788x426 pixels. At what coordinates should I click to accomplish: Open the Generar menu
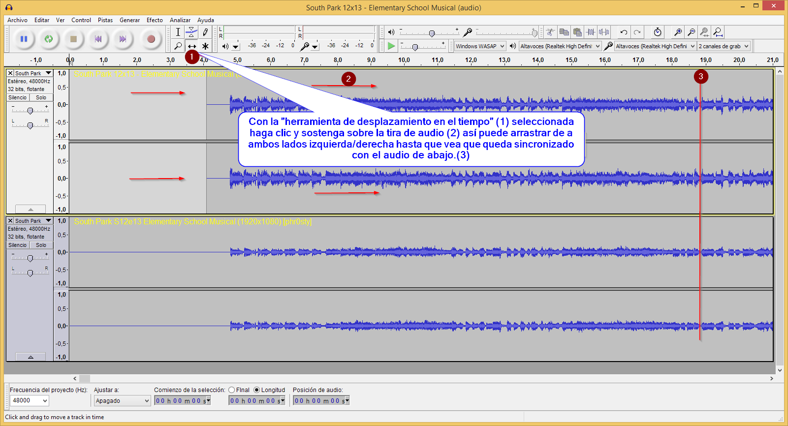click(129, 20)
